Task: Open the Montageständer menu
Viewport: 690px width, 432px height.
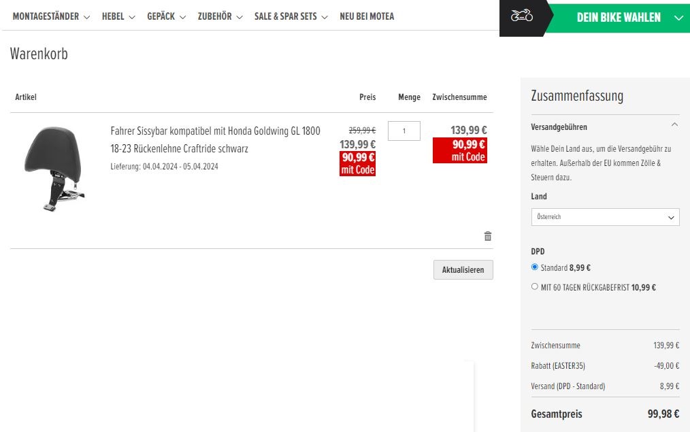Action: [x=51, y=16]
